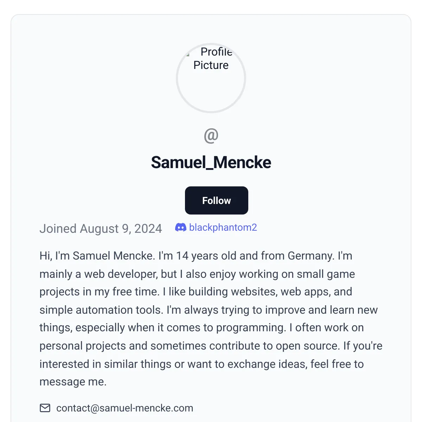Click the bio line 'interested in similar things'
The height and width of the screenshot is (422, 422).
click(x=202, y=364)
